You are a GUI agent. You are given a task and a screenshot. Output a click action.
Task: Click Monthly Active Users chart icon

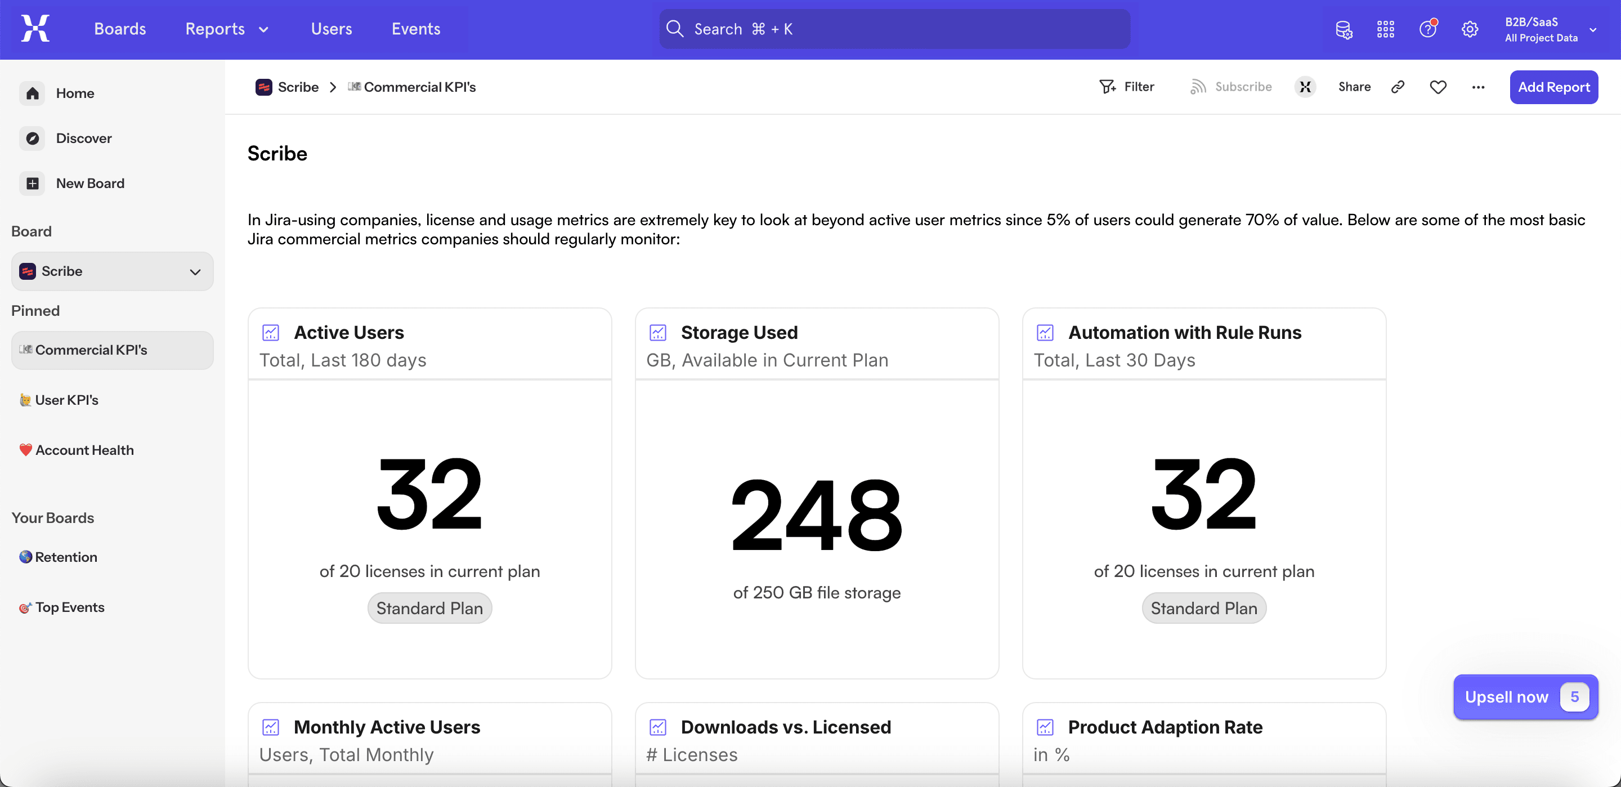(271, 727)
